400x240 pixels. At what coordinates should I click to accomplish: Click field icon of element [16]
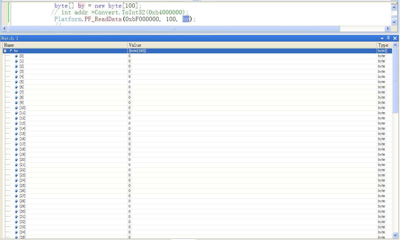[x=16, y=139]
